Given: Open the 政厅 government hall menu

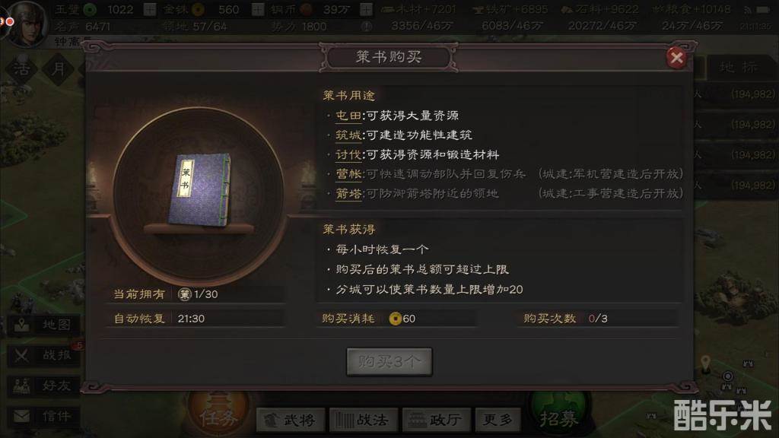Looking at the screenshot, I should point(437,420).
